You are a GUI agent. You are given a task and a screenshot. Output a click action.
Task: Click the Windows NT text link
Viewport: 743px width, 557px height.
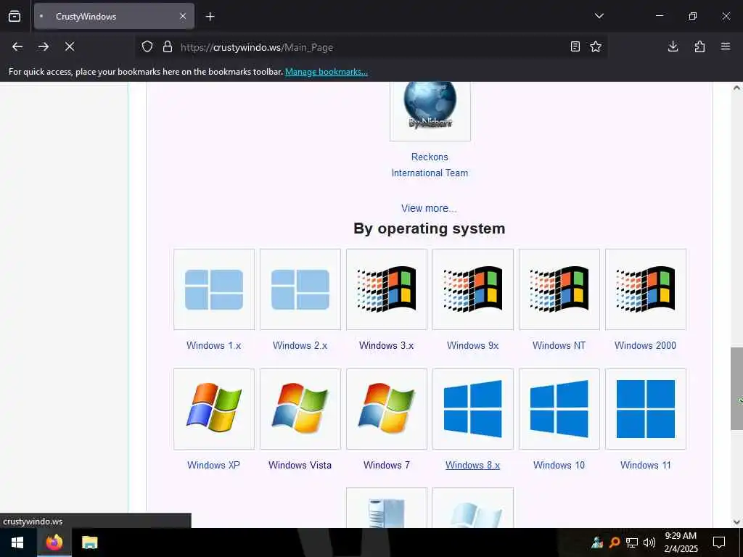(x=559, y=345)
